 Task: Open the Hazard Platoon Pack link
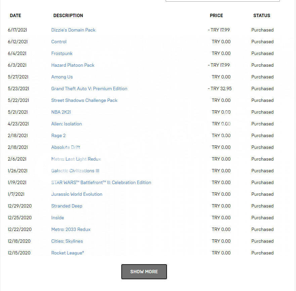pyautogui.click(x=73, y=65)
